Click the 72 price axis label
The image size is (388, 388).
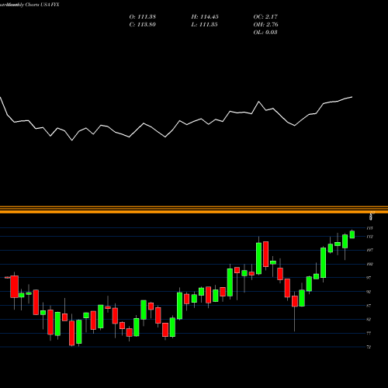coord(369,347)
